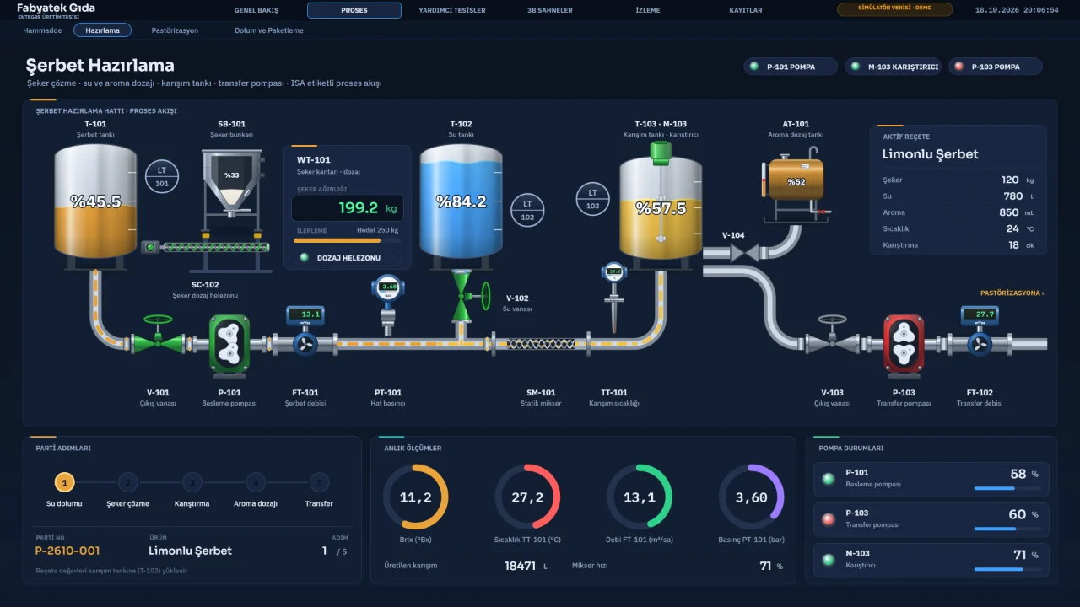Click the WT-101 progress bar toward 250 kg
Image resolution: width=1080 pixels, height=607 pixels.
click(x=348, y=240)
